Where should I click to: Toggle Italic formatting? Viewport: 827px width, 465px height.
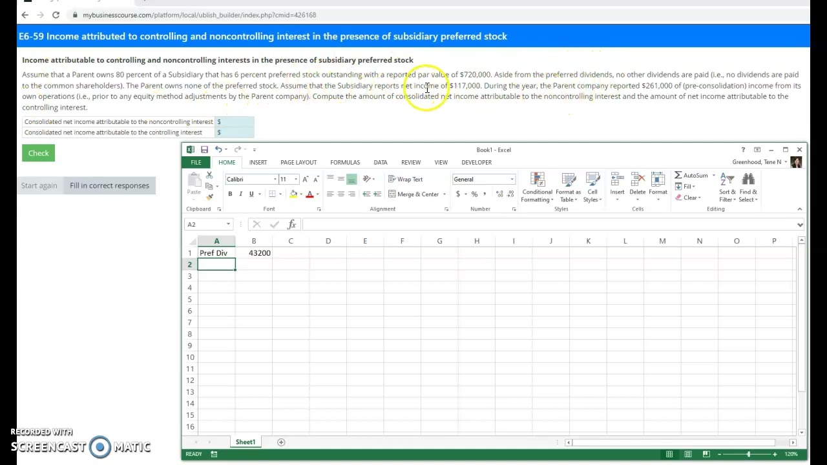[x=240, y=194]
